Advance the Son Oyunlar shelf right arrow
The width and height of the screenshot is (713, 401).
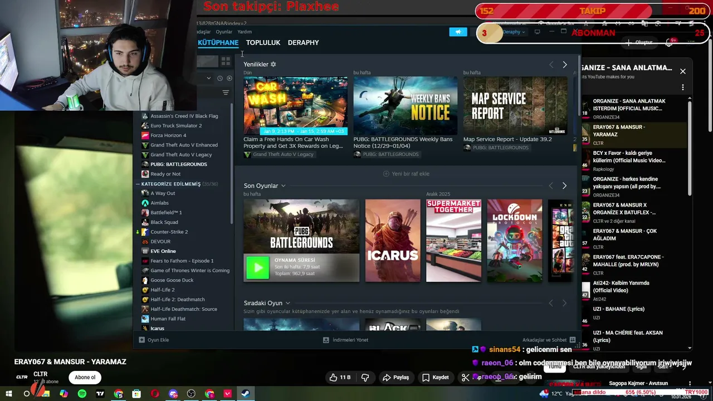pyautogui.click(x=564, y=185)
